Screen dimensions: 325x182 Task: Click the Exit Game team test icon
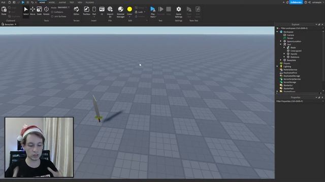tap(198, 9)
